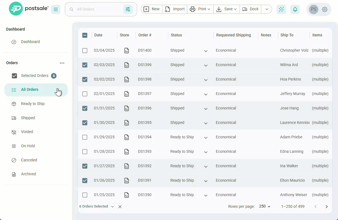Click the store icon for order DS1400
The height and width of the screenshot is (220, 338).
127,51
